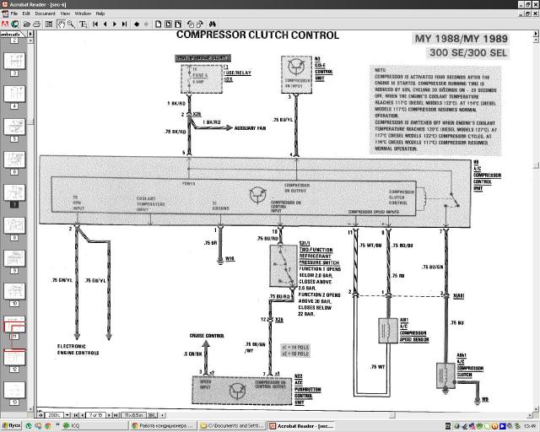Open the View menu

tap(65, 13)
